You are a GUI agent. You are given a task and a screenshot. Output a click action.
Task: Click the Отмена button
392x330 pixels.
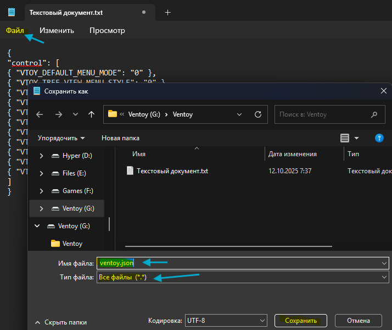(x=357, y=320)
